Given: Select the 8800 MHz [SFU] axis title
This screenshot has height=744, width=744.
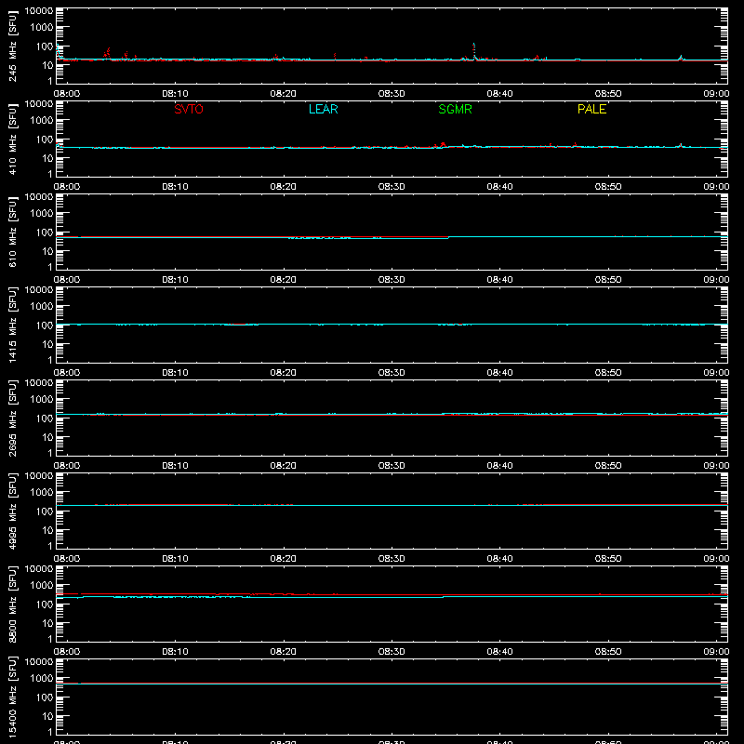Looking at the screenshot, I should tap(12, 604).
